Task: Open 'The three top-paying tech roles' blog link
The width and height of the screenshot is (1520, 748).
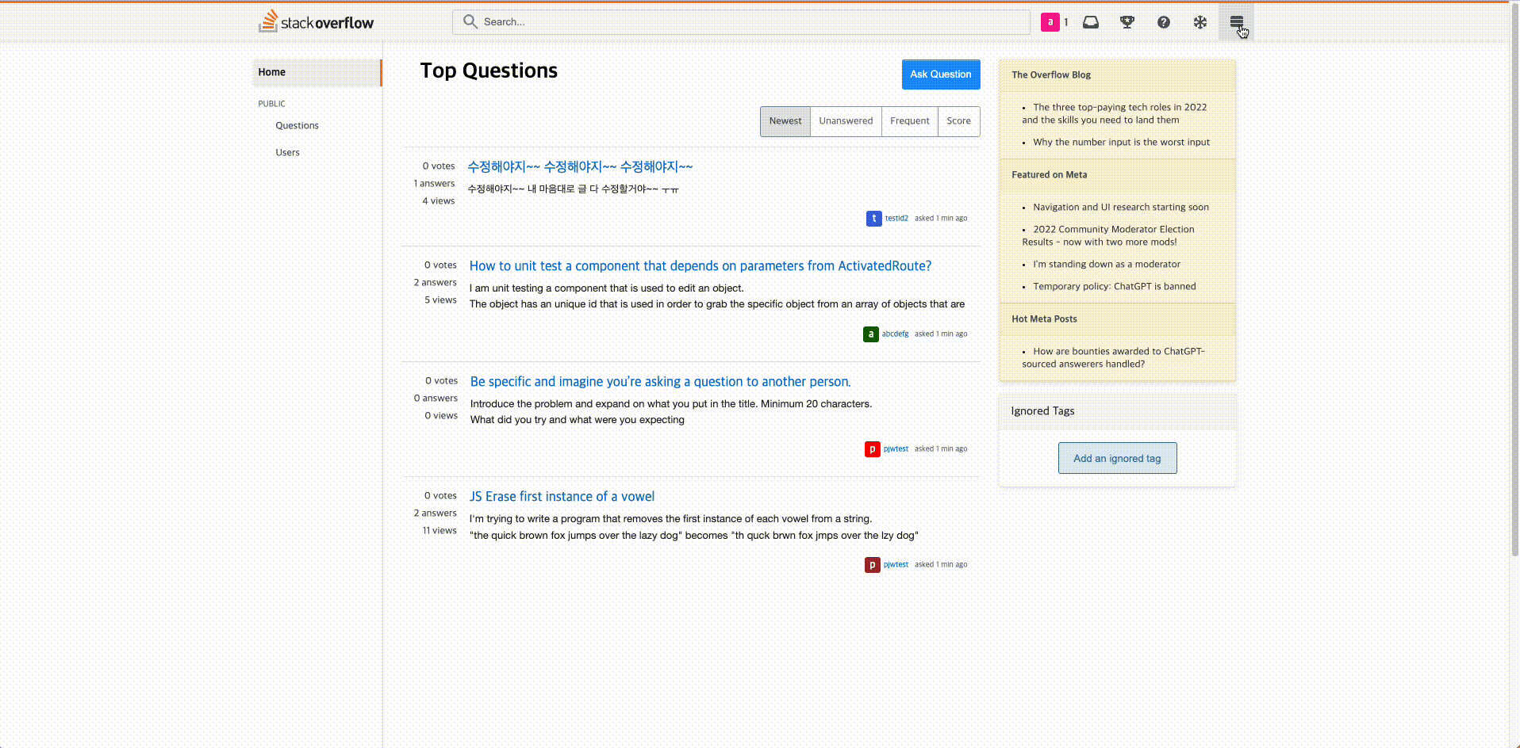Action: pos(1115,113)
